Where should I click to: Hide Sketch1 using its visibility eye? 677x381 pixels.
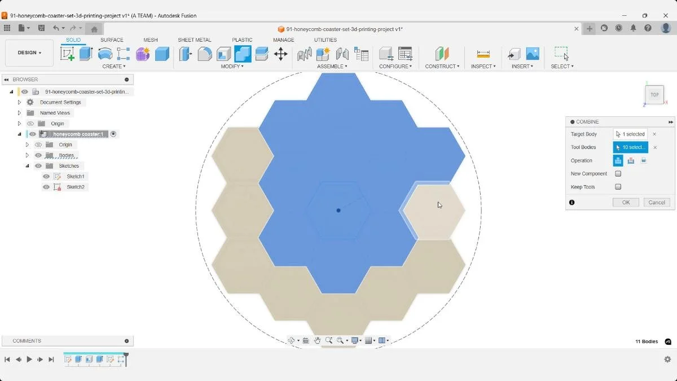point(46,176)
